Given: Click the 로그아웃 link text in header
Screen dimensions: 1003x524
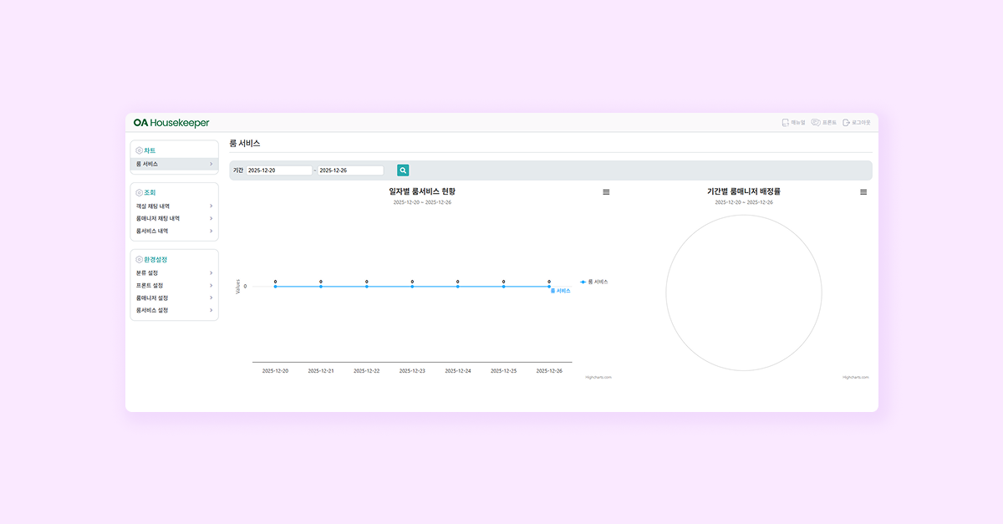Looking at the screenshot, I should click(861, 123).
